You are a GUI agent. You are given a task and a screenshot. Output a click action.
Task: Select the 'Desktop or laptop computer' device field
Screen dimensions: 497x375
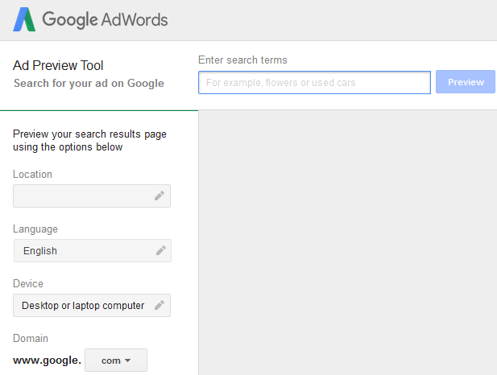[92, 305]
